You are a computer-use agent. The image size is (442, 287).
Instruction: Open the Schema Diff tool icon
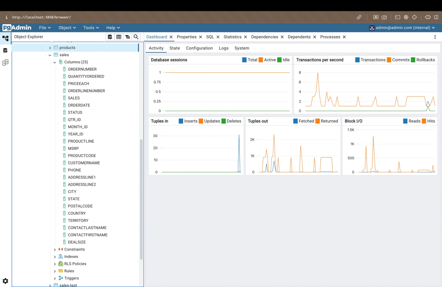click(x=5, y=62)
